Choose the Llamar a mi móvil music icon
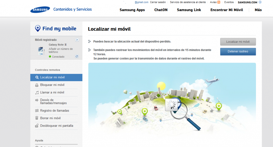Viewport: 273px width, 147px height. pos(37,93)
